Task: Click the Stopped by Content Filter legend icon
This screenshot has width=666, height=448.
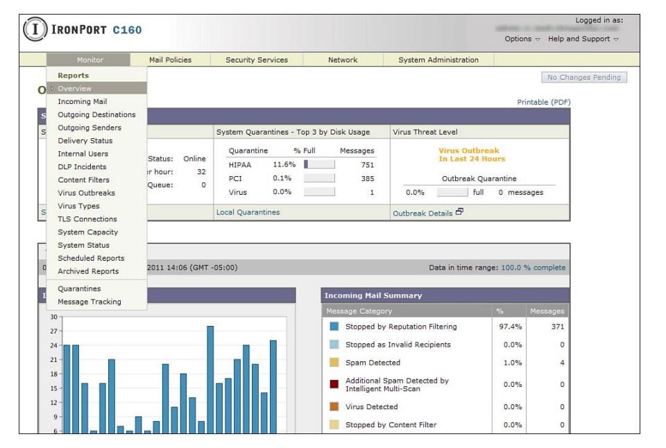Action: click(x=334, y=425)
